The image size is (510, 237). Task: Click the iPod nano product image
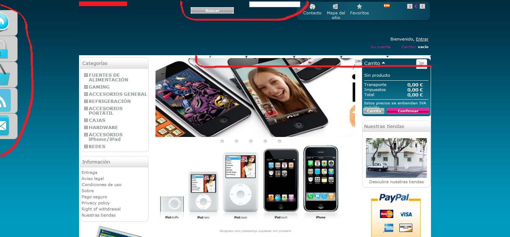pyautogui.click(x=203, y=192)
